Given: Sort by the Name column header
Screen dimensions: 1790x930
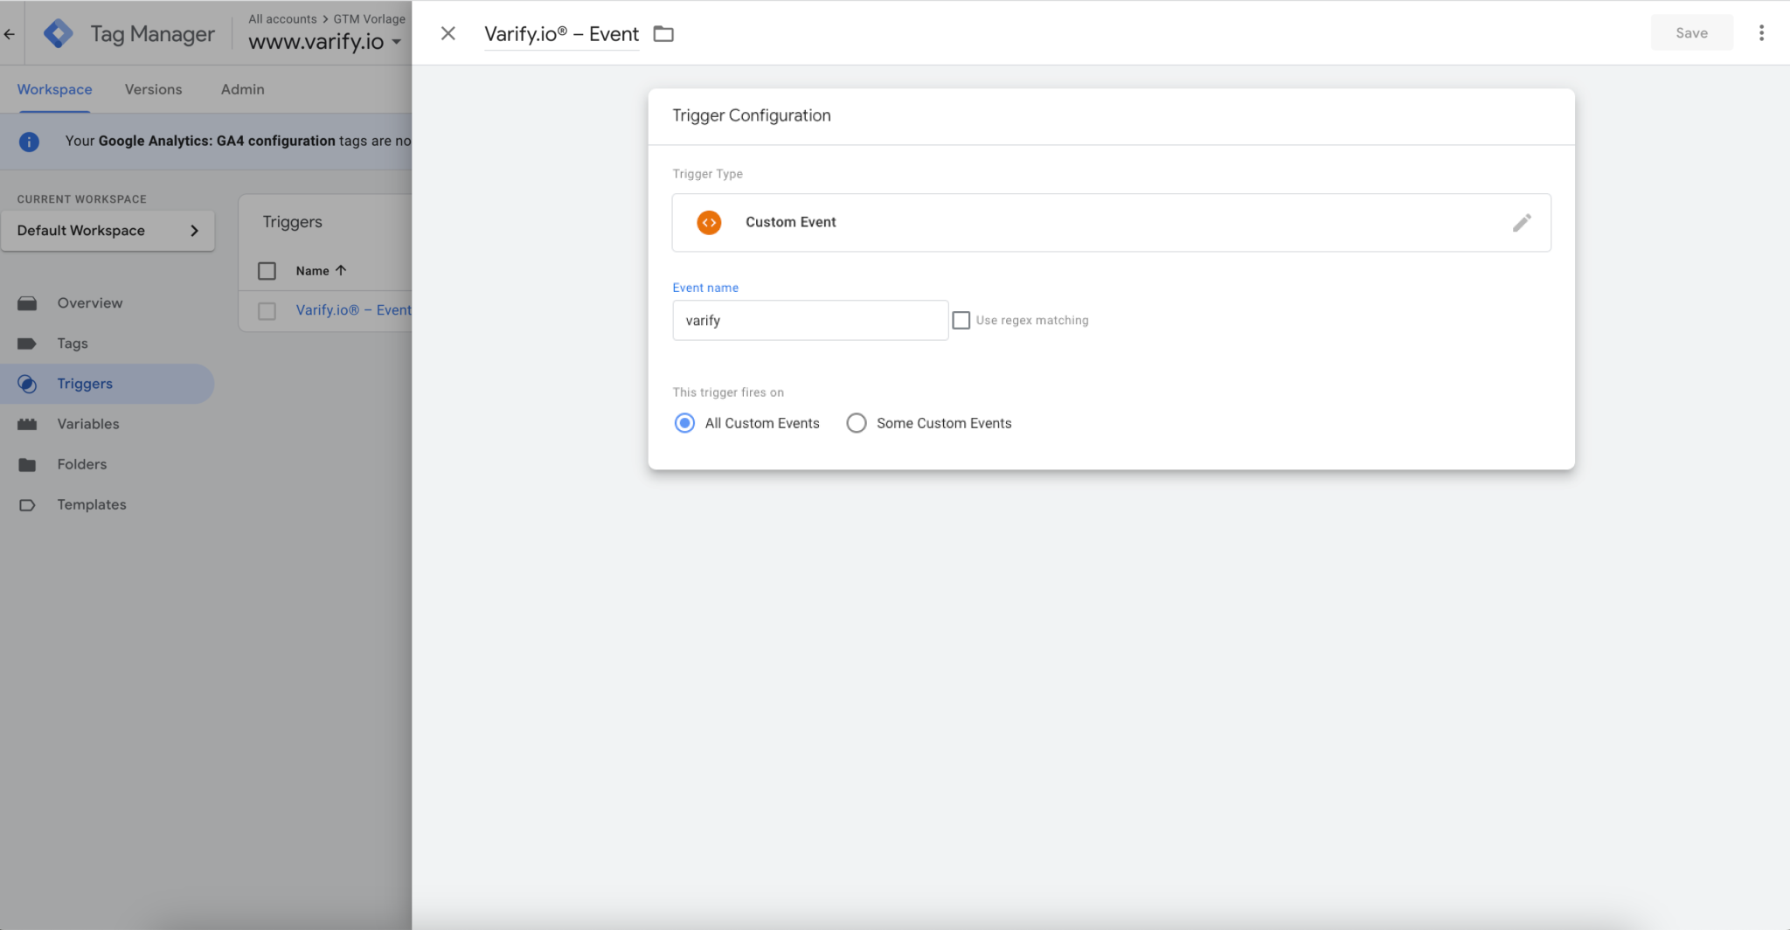Looking at the screenshot, I should click(x=321, y=271).
